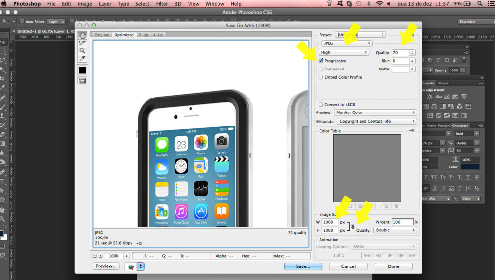Open the preview info flyout menu icon
This screenshot has height=280, width=495.
point(139,243)
